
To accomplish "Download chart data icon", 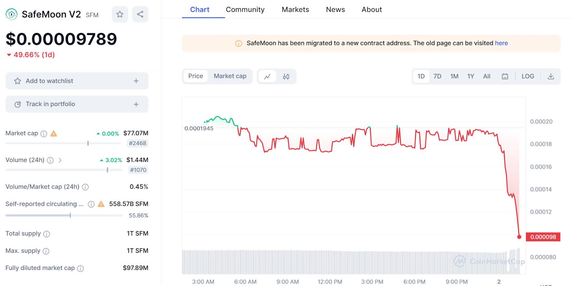I will [551, 76].
